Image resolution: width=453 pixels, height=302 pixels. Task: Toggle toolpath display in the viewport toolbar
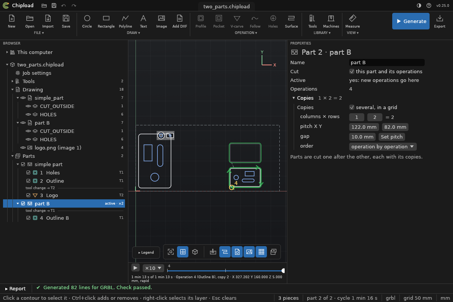click(x=225, y=252)
